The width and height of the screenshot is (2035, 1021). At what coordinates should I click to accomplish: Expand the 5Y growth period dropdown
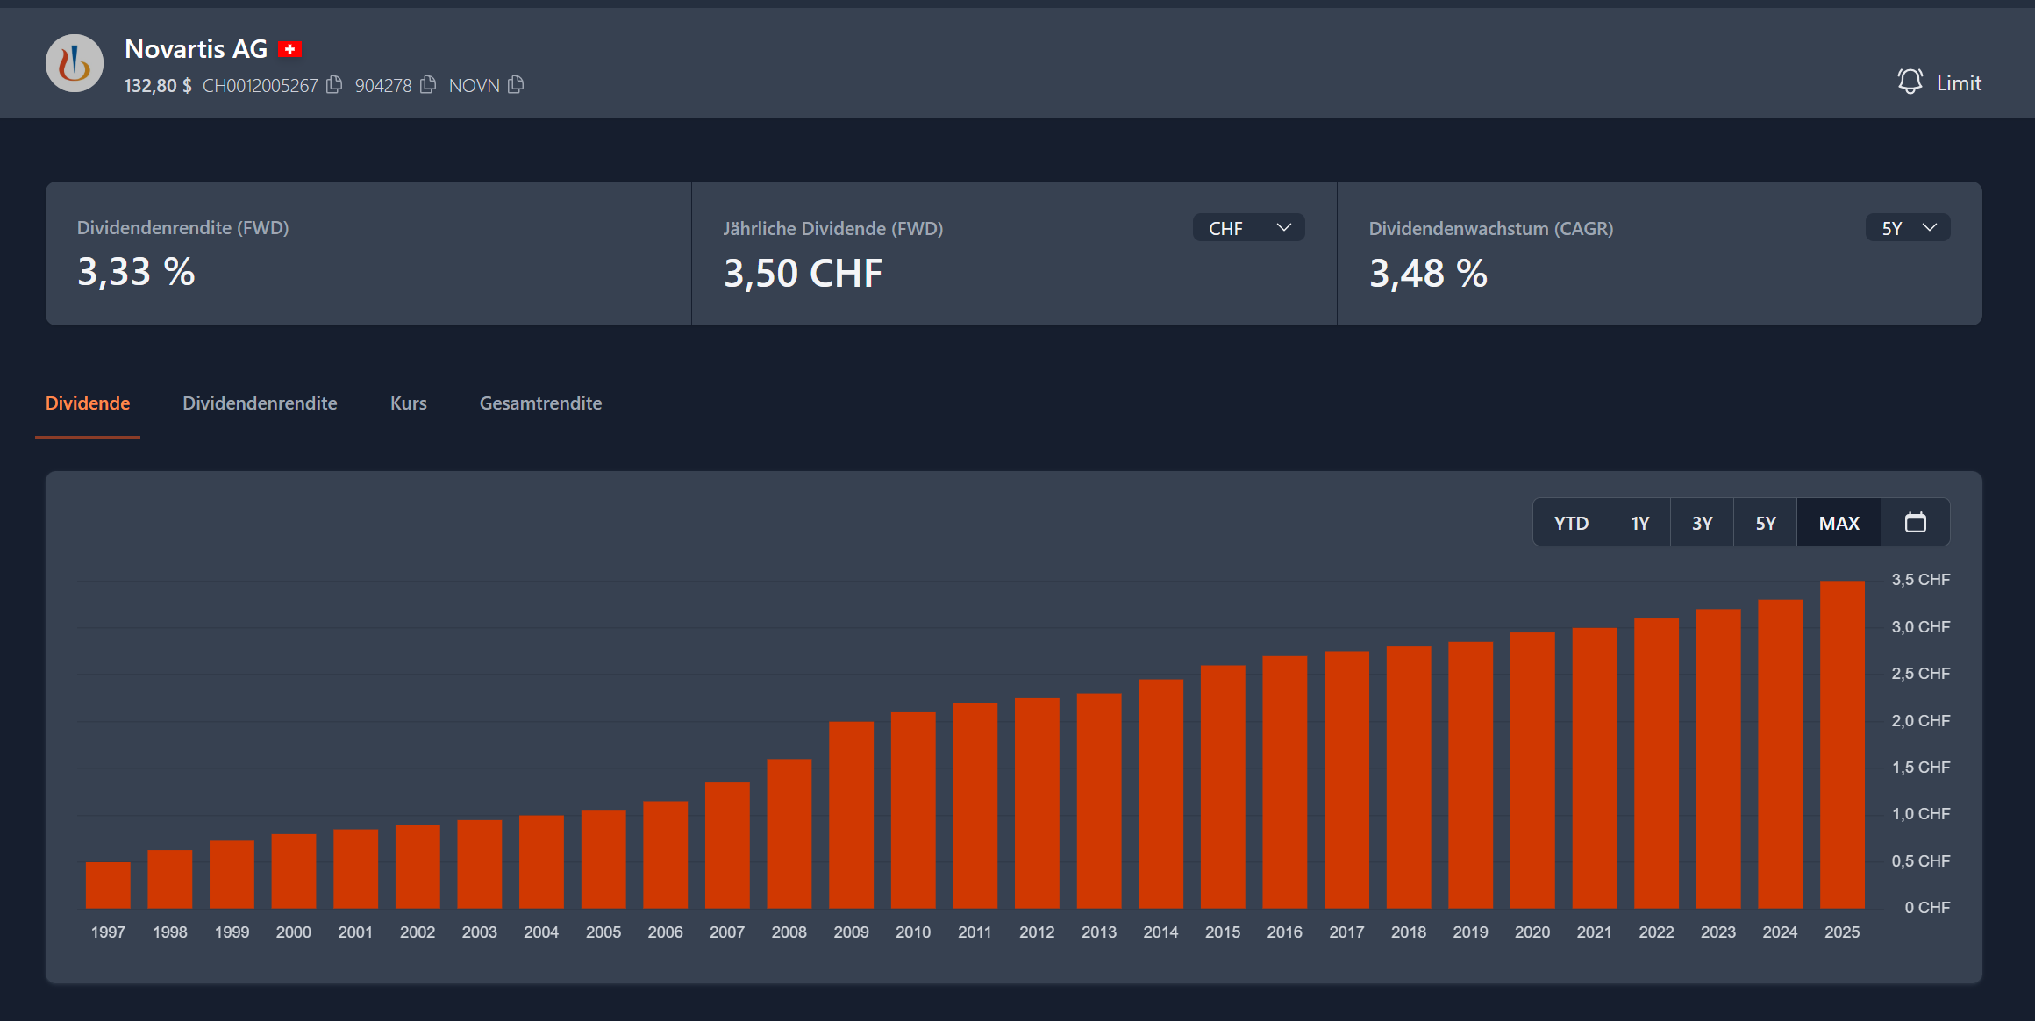(x=1908, y=228)
